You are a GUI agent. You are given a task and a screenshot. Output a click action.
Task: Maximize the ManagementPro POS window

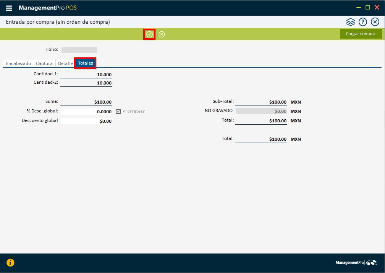click(x=367, y=7)
